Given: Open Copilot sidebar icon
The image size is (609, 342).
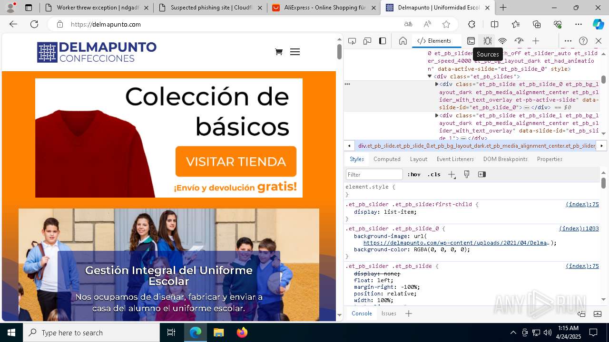Looking at the screenshot, I should [598, 24].
